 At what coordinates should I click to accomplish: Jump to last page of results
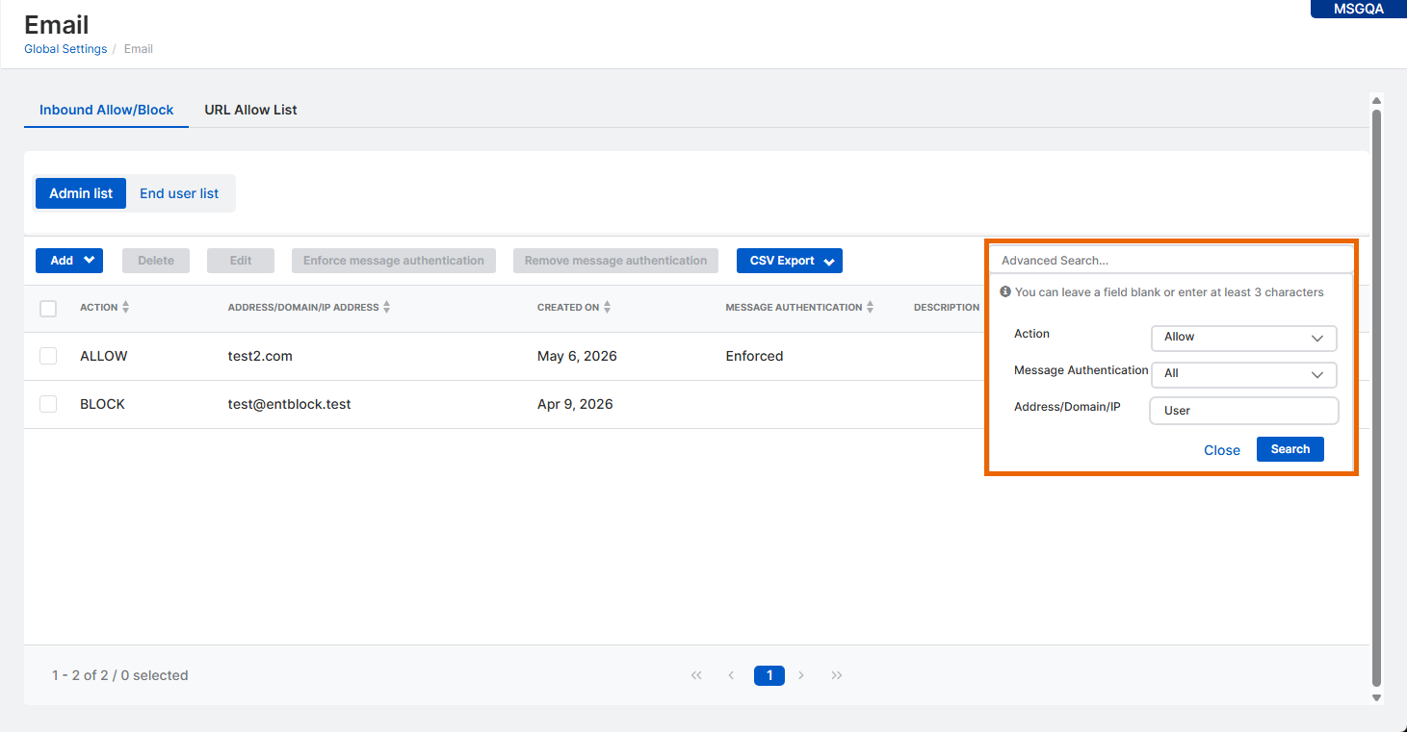(837, 675)
